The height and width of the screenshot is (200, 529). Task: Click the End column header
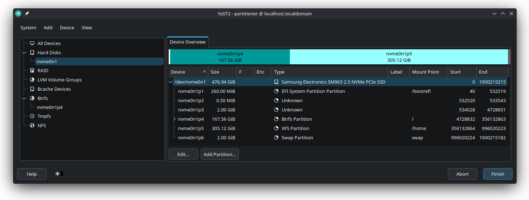(493, 72)
